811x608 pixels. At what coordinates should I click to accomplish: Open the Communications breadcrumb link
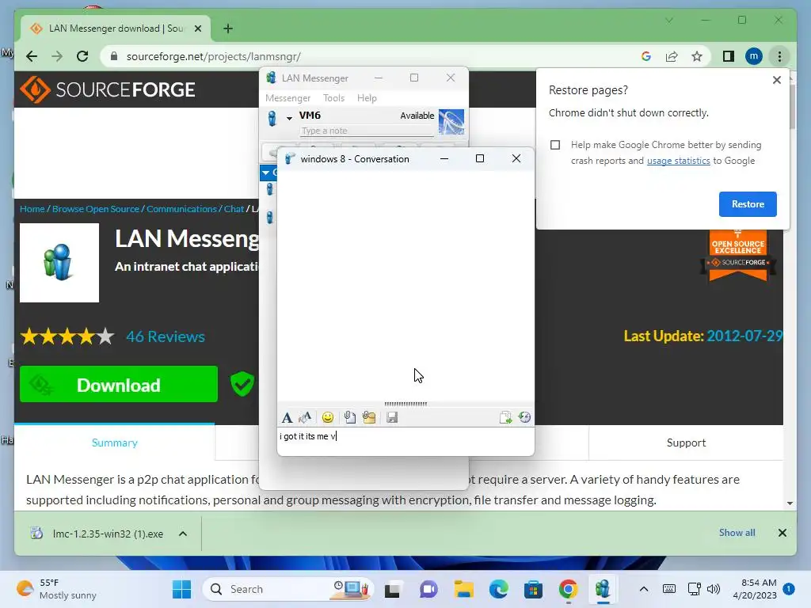181,209
